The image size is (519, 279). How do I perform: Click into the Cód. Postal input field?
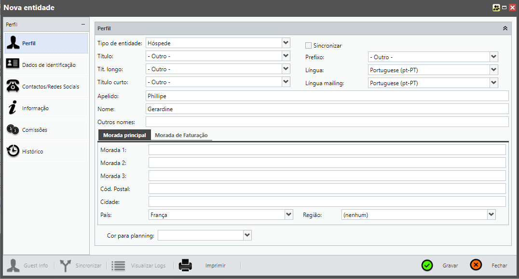pyautogui.click(x=327, y=189)
